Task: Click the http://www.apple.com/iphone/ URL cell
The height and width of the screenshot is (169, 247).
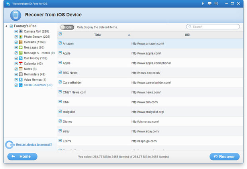Action: [151, 63]
